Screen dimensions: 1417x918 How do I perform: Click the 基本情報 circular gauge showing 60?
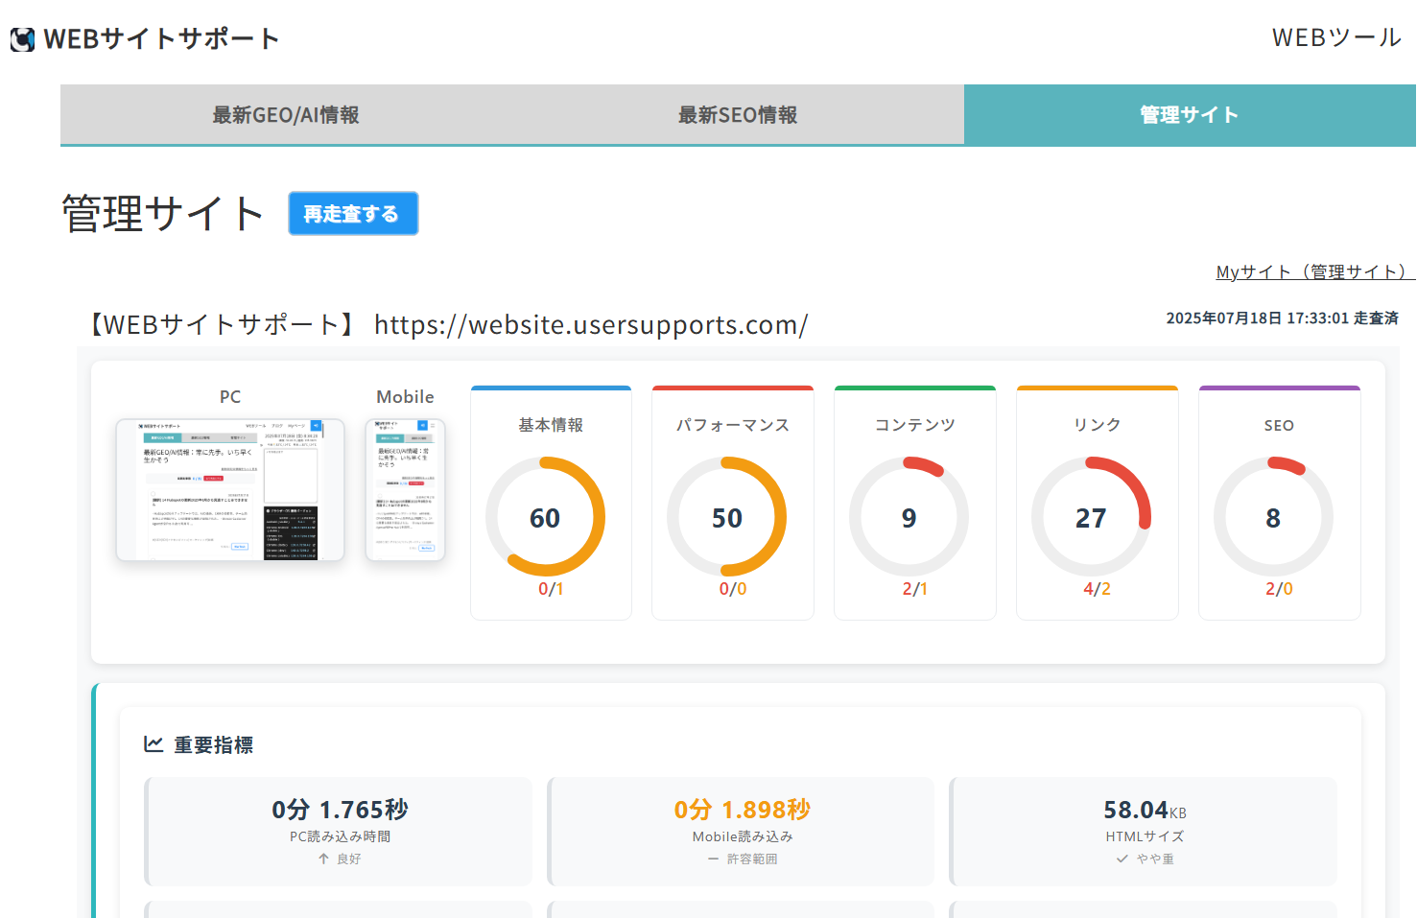tap(545, 517)
